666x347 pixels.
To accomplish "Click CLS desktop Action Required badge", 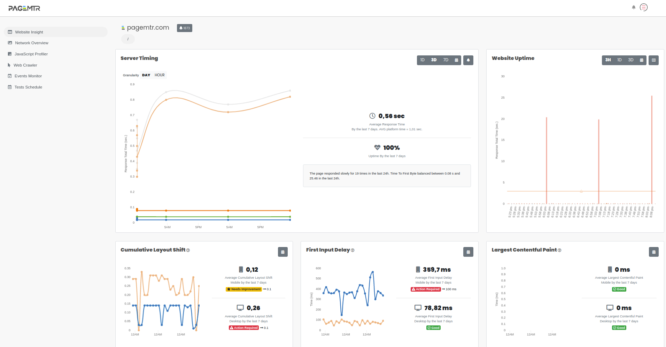I will pos(244,328).
